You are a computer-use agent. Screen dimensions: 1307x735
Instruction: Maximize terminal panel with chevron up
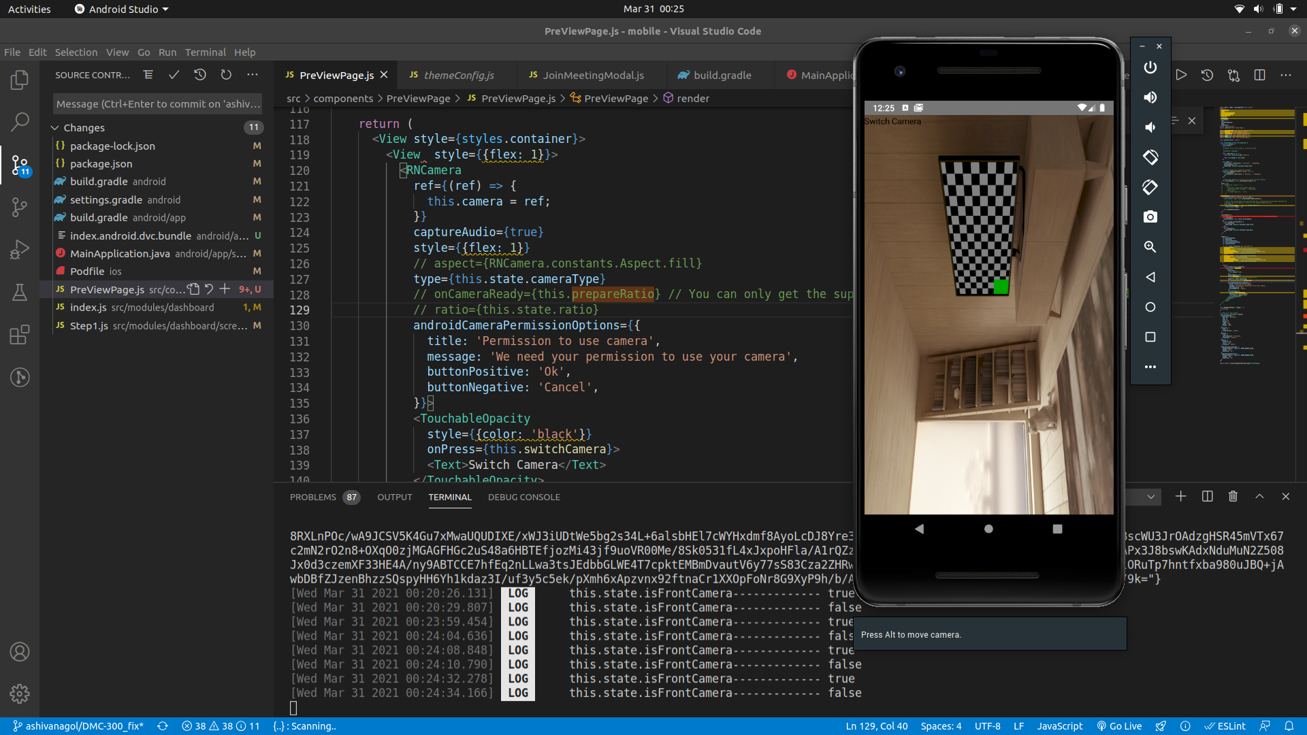click(x=1259, y=497)
